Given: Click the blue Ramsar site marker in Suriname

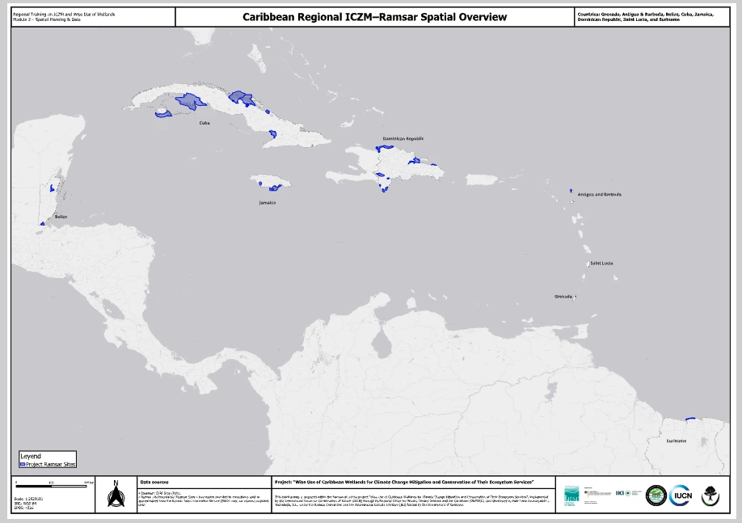Looking at the screenshot, I should [x=690, y=419].
